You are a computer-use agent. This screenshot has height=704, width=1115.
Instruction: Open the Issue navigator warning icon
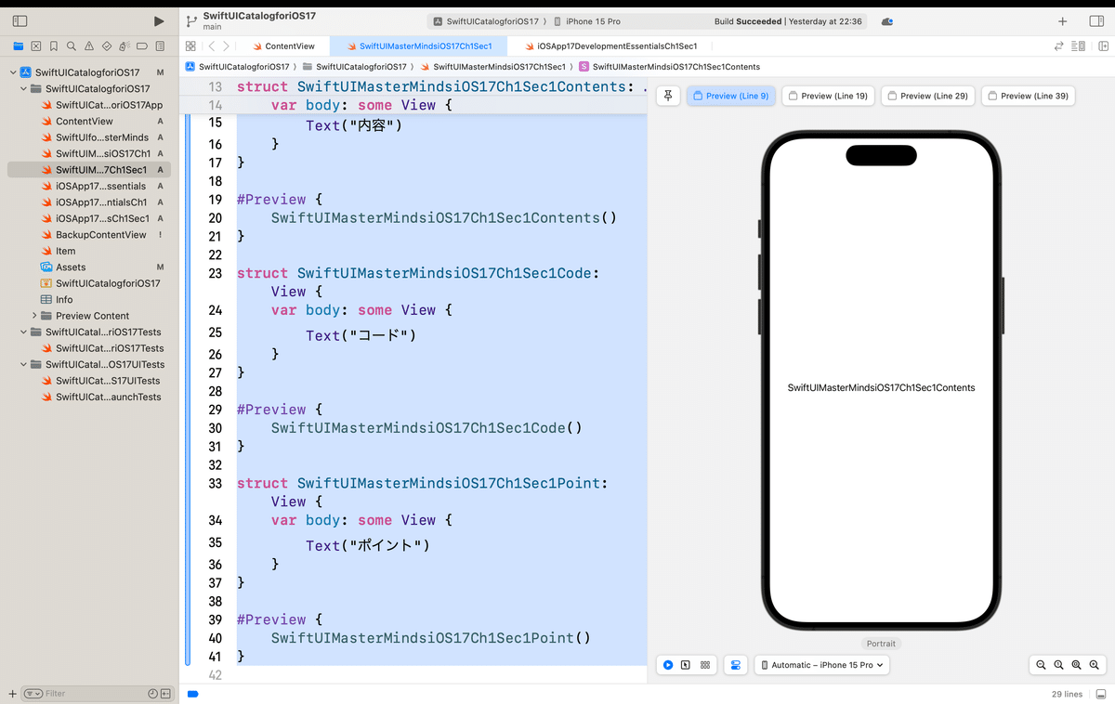tap(89, 46)
